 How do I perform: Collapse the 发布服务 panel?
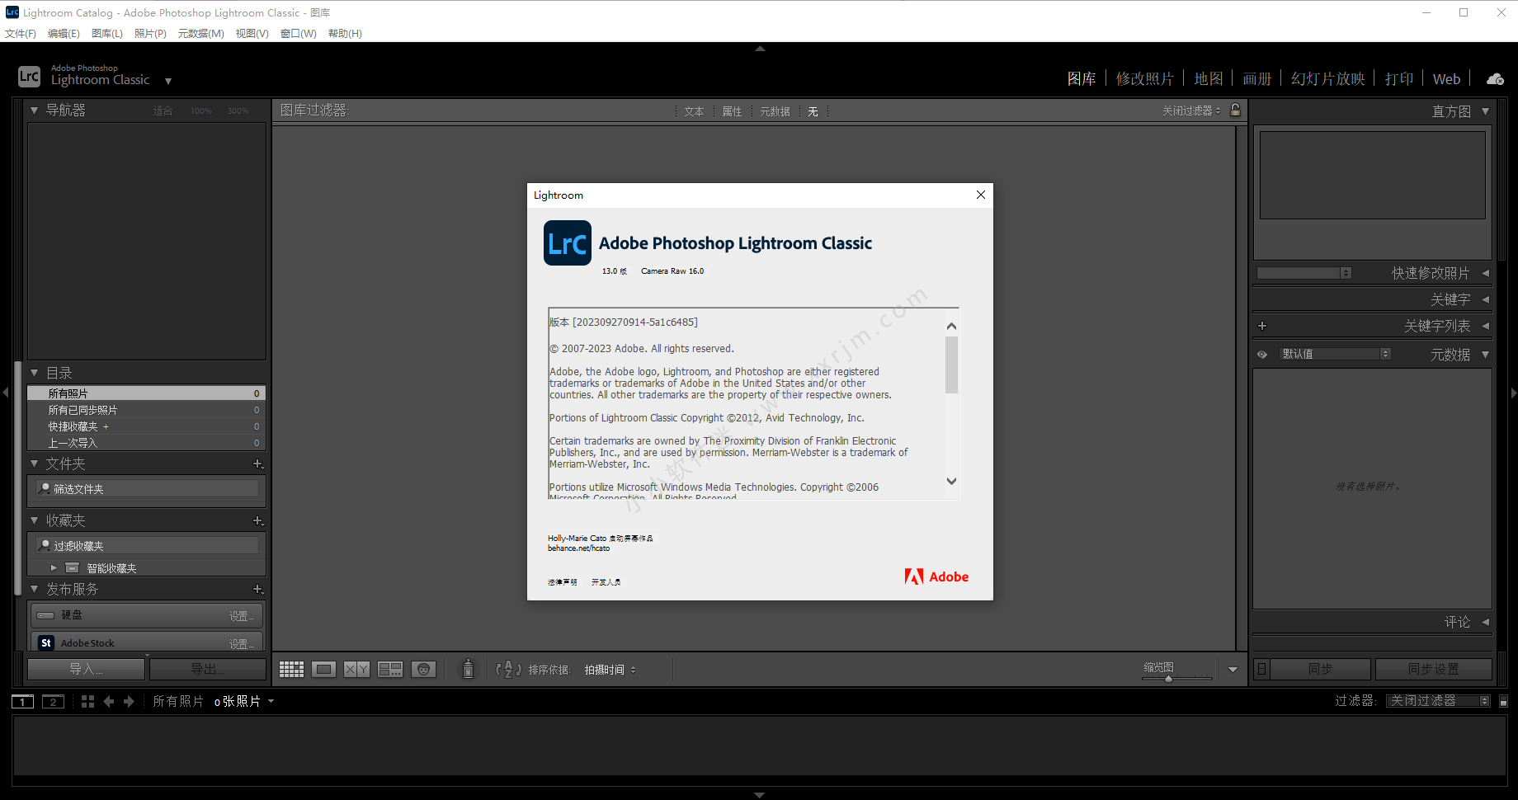(34, 589)
